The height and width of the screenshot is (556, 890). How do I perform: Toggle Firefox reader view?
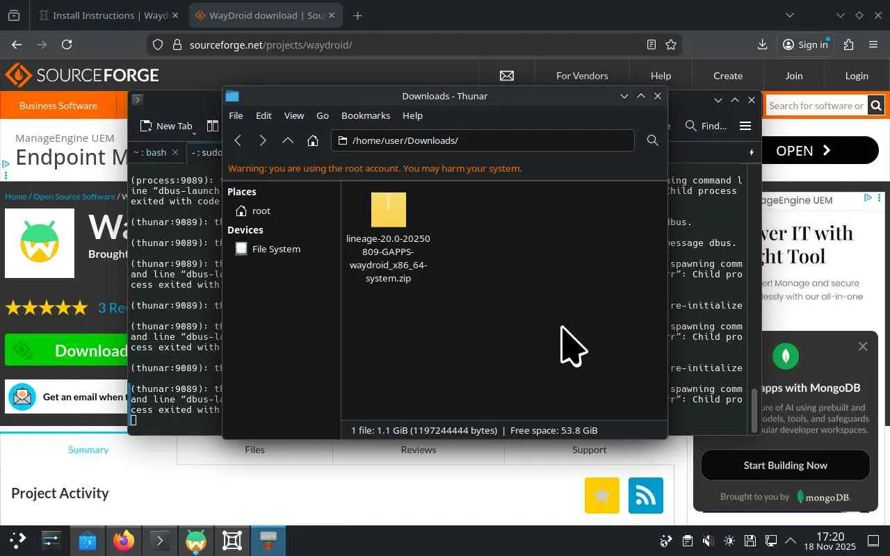tap(652, 44)
